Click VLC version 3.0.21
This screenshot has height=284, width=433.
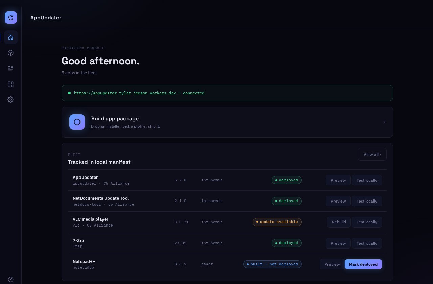click(182, 222)
